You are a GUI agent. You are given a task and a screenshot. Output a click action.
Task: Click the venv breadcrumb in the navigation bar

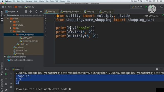pyautogui.click(x=18, y=7)
